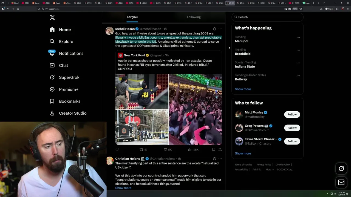This screenshot has width=351, height=197.
Task: Click browser Sign in button
Action: [329, 9]
